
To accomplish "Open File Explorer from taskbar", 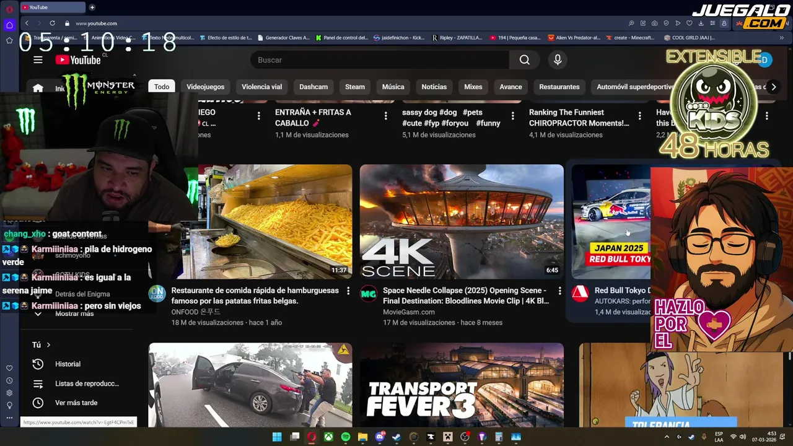I will point(362,437).
